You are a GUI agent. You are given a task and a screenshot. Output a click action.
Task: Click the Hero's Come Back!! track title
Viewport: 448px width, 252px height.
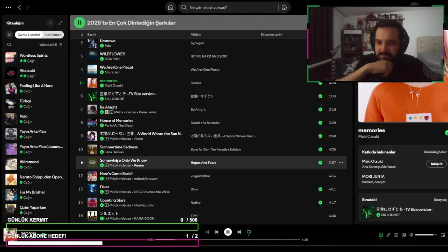point(116,174)
